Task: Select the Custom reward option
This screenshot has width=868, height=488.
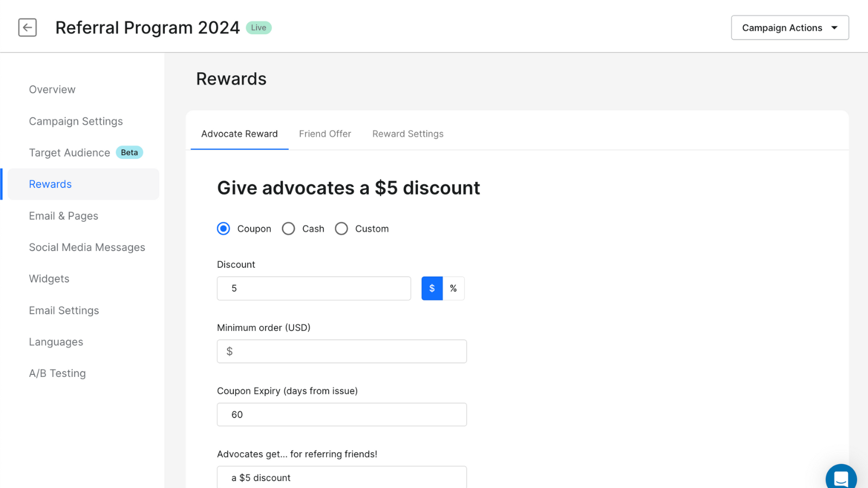Action: pyautogui.click(x=341, y=228)
